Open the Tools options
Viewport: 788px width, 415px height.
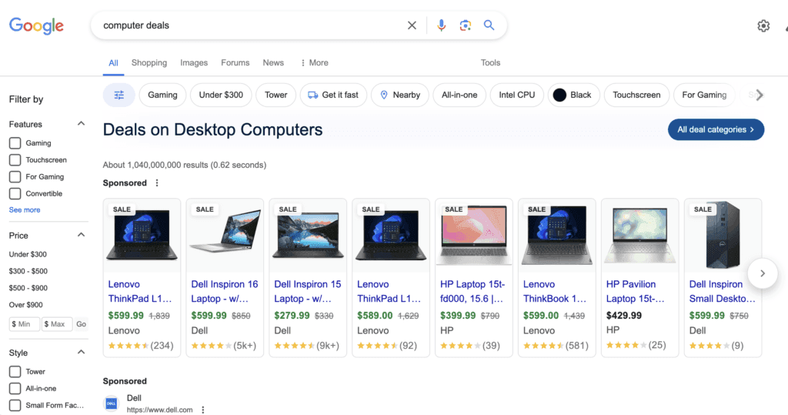tap(490, 63)
